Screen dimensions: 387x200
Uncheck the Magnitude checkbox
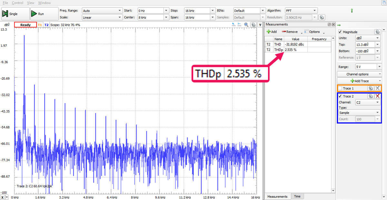pyautogui.click(x=340, y=32)
